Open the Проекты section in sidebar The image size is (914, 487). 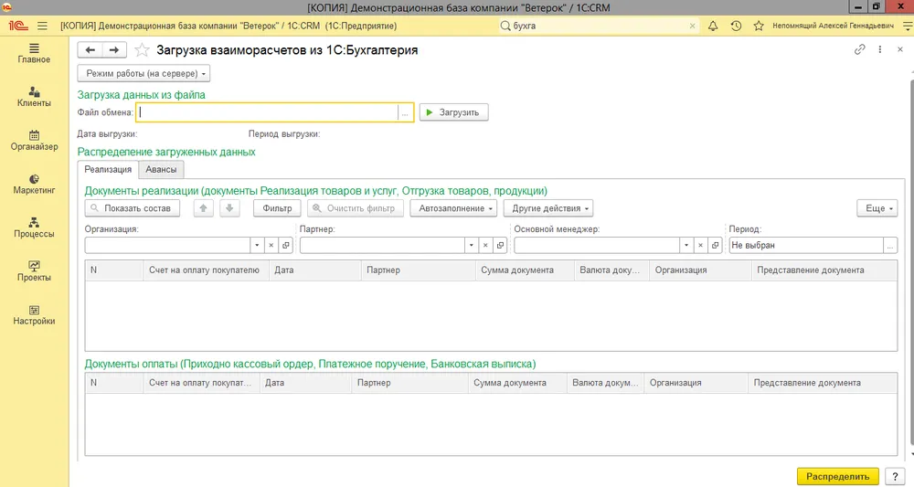34,272
